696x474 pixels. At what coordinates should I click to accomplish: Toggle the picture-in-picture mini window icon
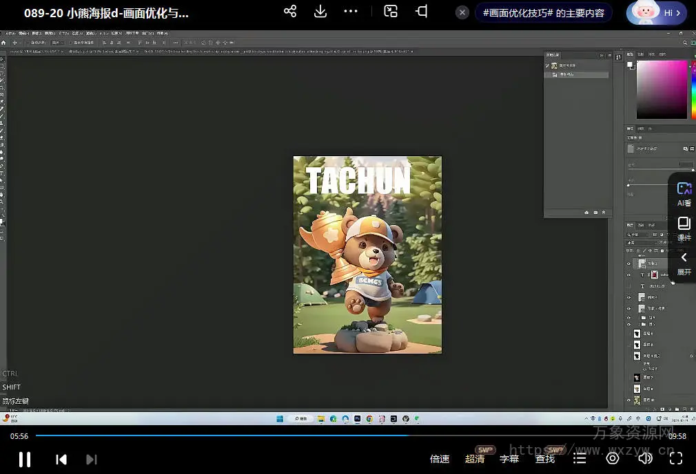[391, 12]
